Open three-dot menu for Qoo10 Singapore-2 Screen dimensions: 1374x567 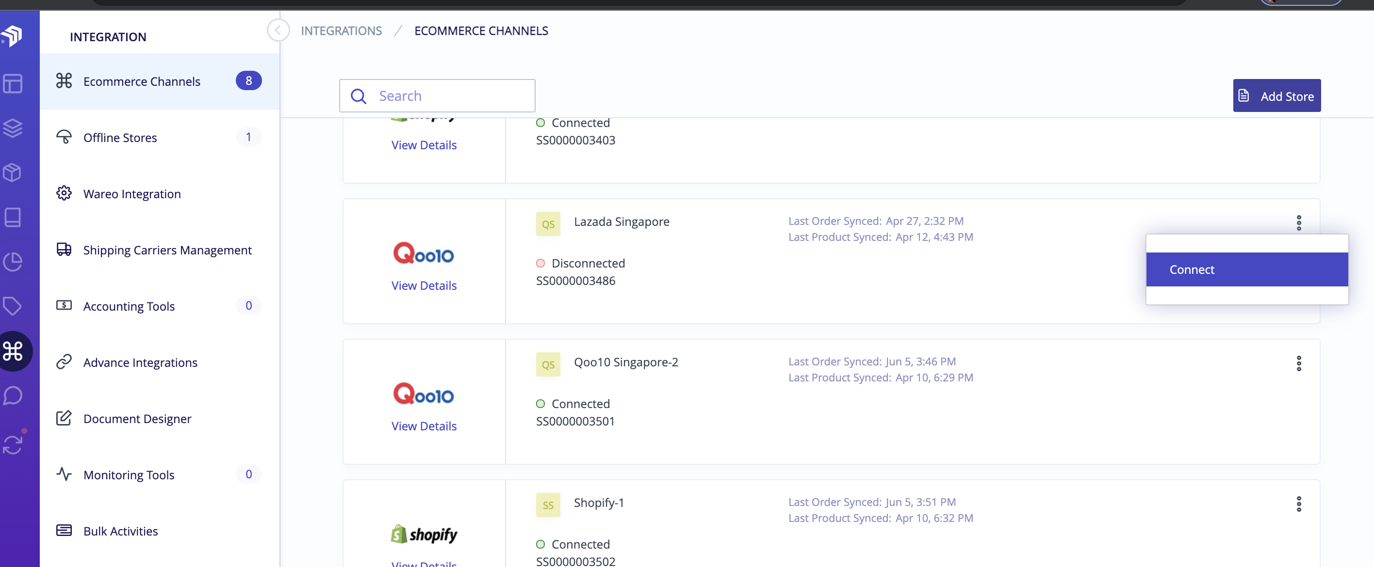(x=1299, y=363)
